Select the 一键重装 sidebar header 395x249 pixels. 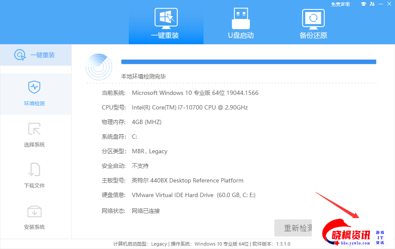click(x=35, y=55)
